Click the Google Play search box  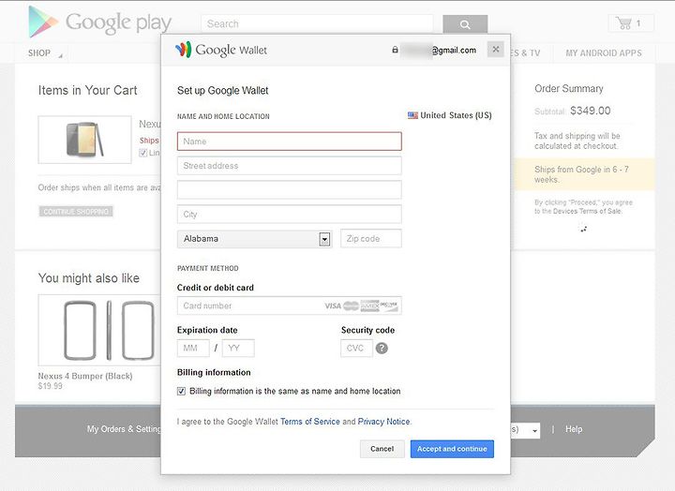coord(317,23)
